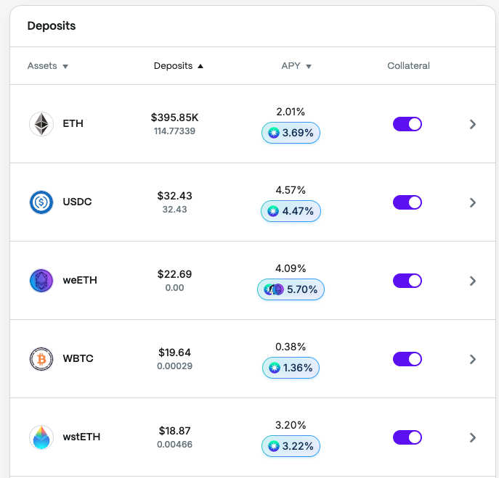Click the 3.69% rewards badge for ETH
The width and height of the screenshot is (499, 478).
[x=291, y=133]
